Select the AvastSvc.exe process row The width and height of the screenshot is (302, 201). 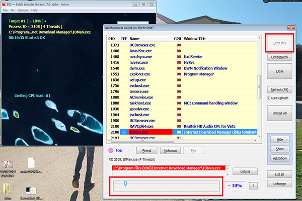(x=182, y=51)
